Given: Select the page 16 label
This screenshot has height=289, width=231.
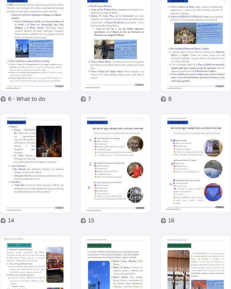Looking at the screenshot, I should click(171, 221).
